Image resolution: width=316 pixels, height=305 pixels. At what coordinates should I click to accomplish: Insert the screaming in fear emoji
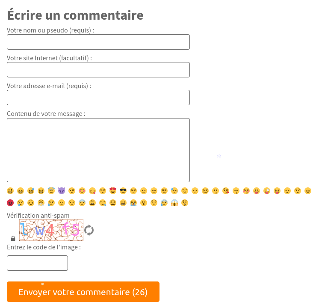coord(174,203)
